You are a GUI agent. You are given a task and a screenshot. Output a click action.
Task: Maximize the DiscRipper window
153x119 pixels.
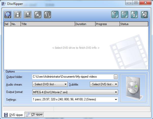[136, 3]
